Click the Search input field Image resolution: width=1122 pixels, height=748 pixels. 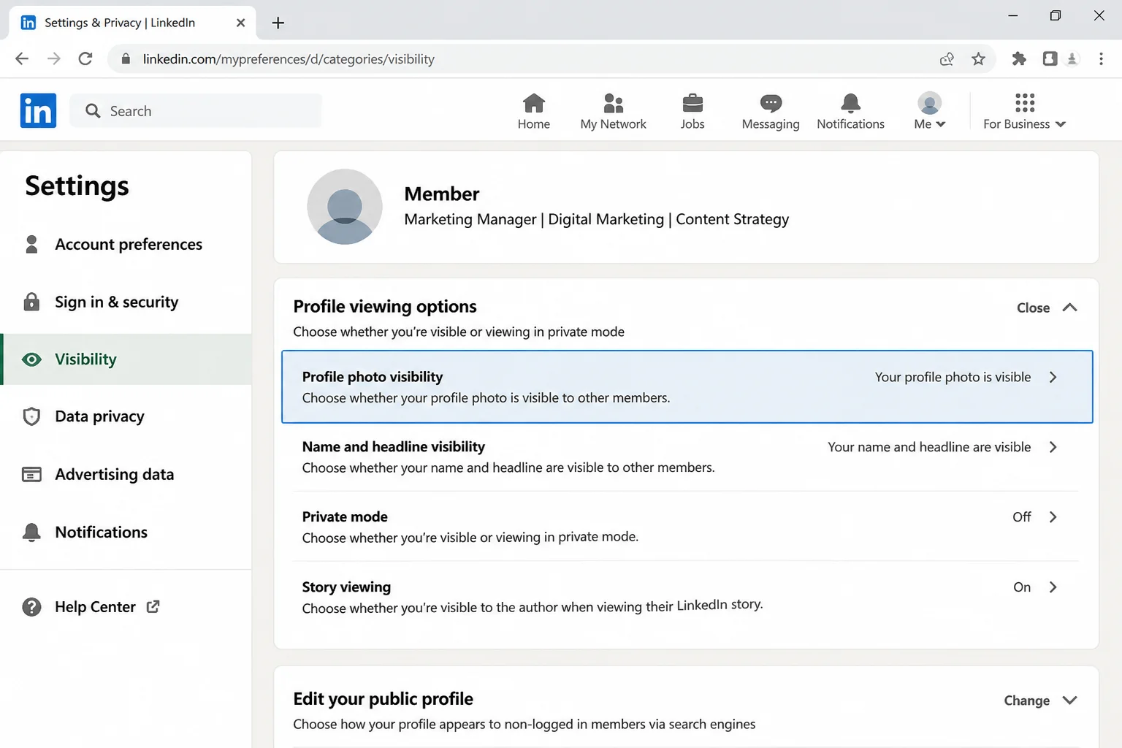[196, 111]
